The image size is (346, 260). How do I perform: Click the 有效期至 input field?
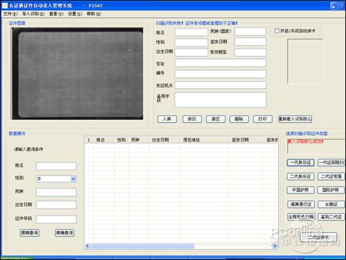point(251,52)
